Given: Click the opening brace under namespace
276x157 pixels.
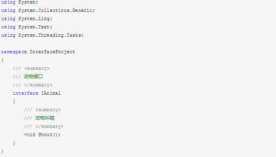Looking at the screenshot, I should (x=2, y=60).
